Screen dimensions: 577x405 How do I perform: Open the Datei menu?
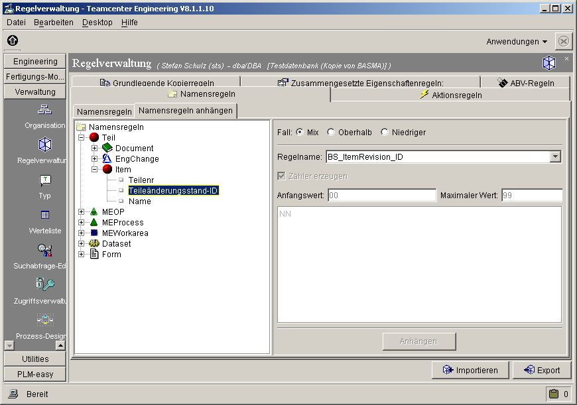(x=16, y=23)
